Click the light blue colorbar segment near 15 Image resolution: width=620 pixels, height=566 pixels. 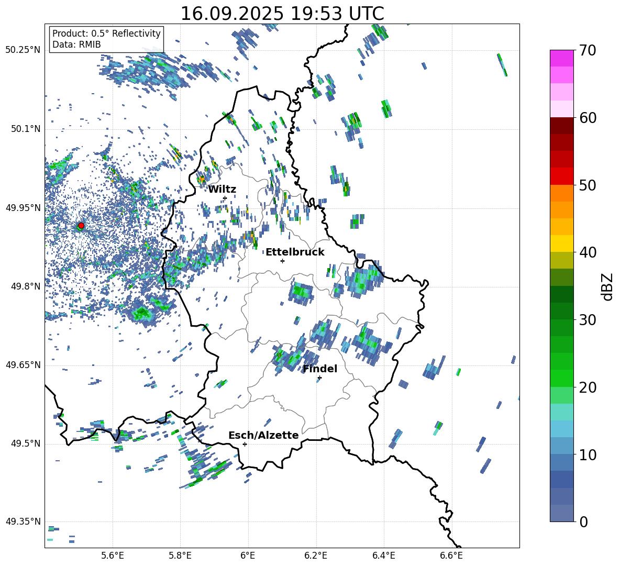tap(561, 429)
